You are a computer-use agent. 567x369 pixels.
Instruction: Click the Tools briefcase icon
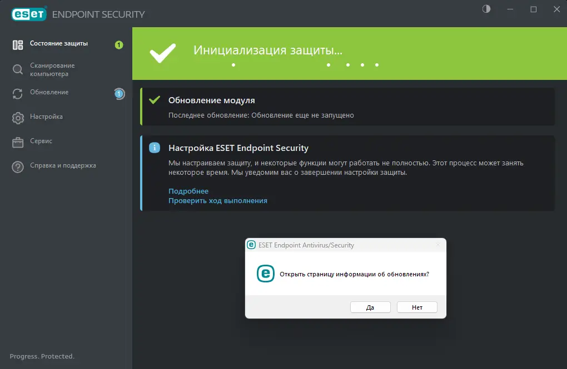click(18, 142)
